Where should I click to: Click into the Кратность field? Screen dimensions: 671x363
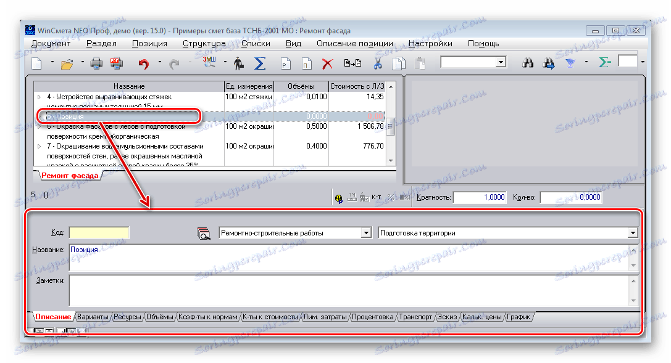click(x=480, y=197)
